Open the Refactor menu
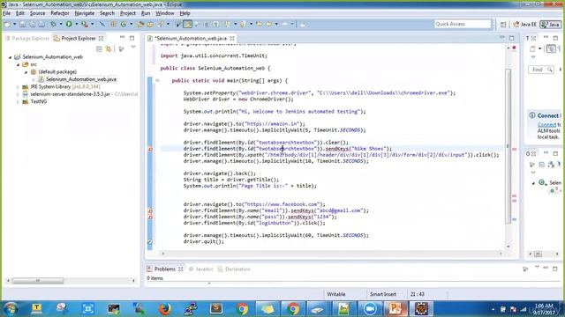Screen dimensions: 565x317 [60, 13]
